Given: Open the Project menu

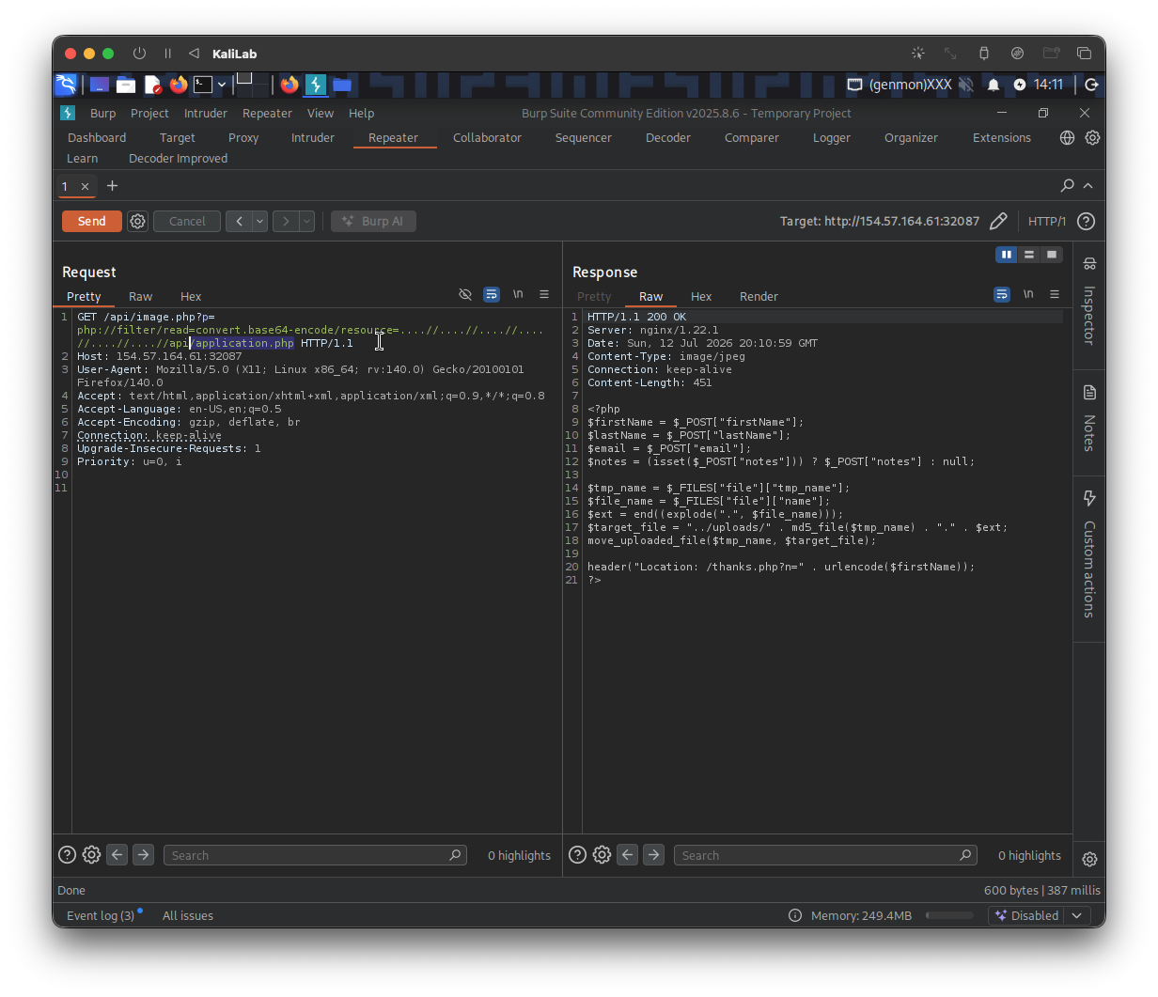Looking at the screenshot, I should [x=149, y=113].
